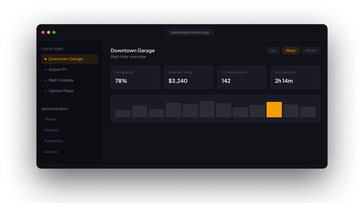Image resolution: width=364 pixels, height=203 pixels.
Task: Choose Central Plaza from Locations
Action: coord(70,91)
